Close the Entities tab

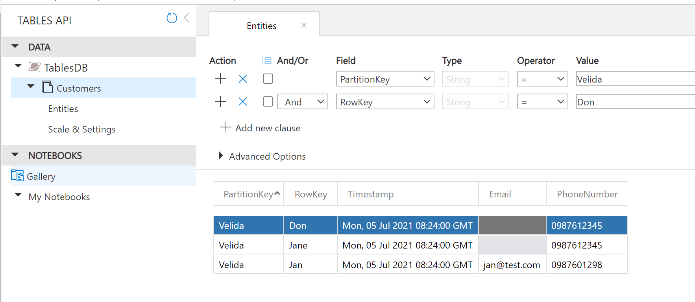pos(304,26)
